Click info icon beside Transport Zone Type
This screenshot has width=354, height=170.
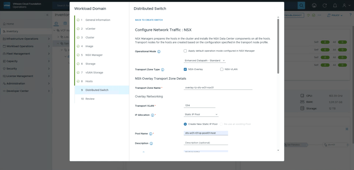162,70
